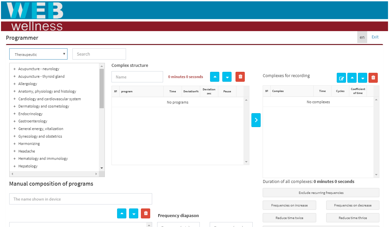Click move-up arrow in Complexes for recording
Screen dimensions: 390x227
coord(352,78)
